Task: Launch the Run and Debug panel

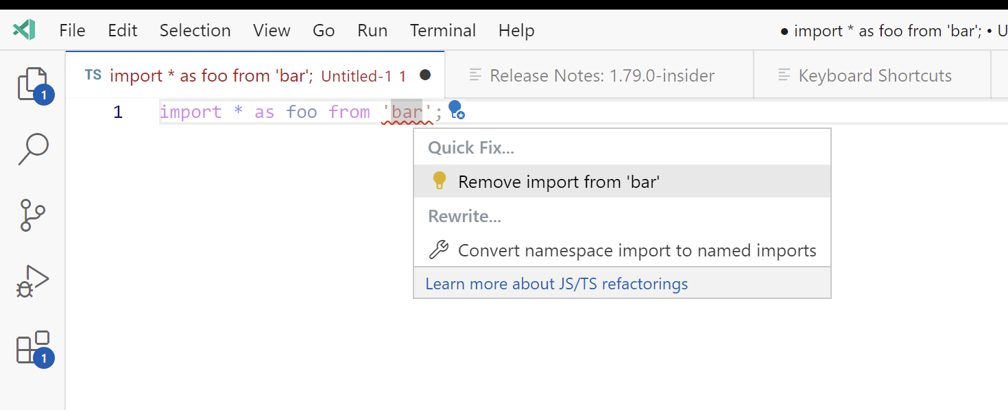Action: (32, 280)
